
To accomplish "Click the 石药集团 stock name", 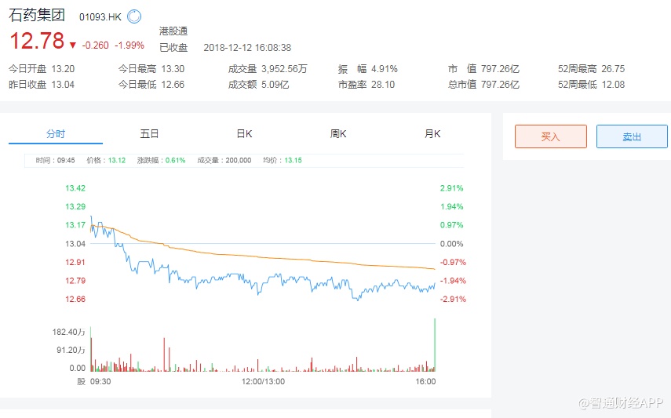I will tap(38, 16).
